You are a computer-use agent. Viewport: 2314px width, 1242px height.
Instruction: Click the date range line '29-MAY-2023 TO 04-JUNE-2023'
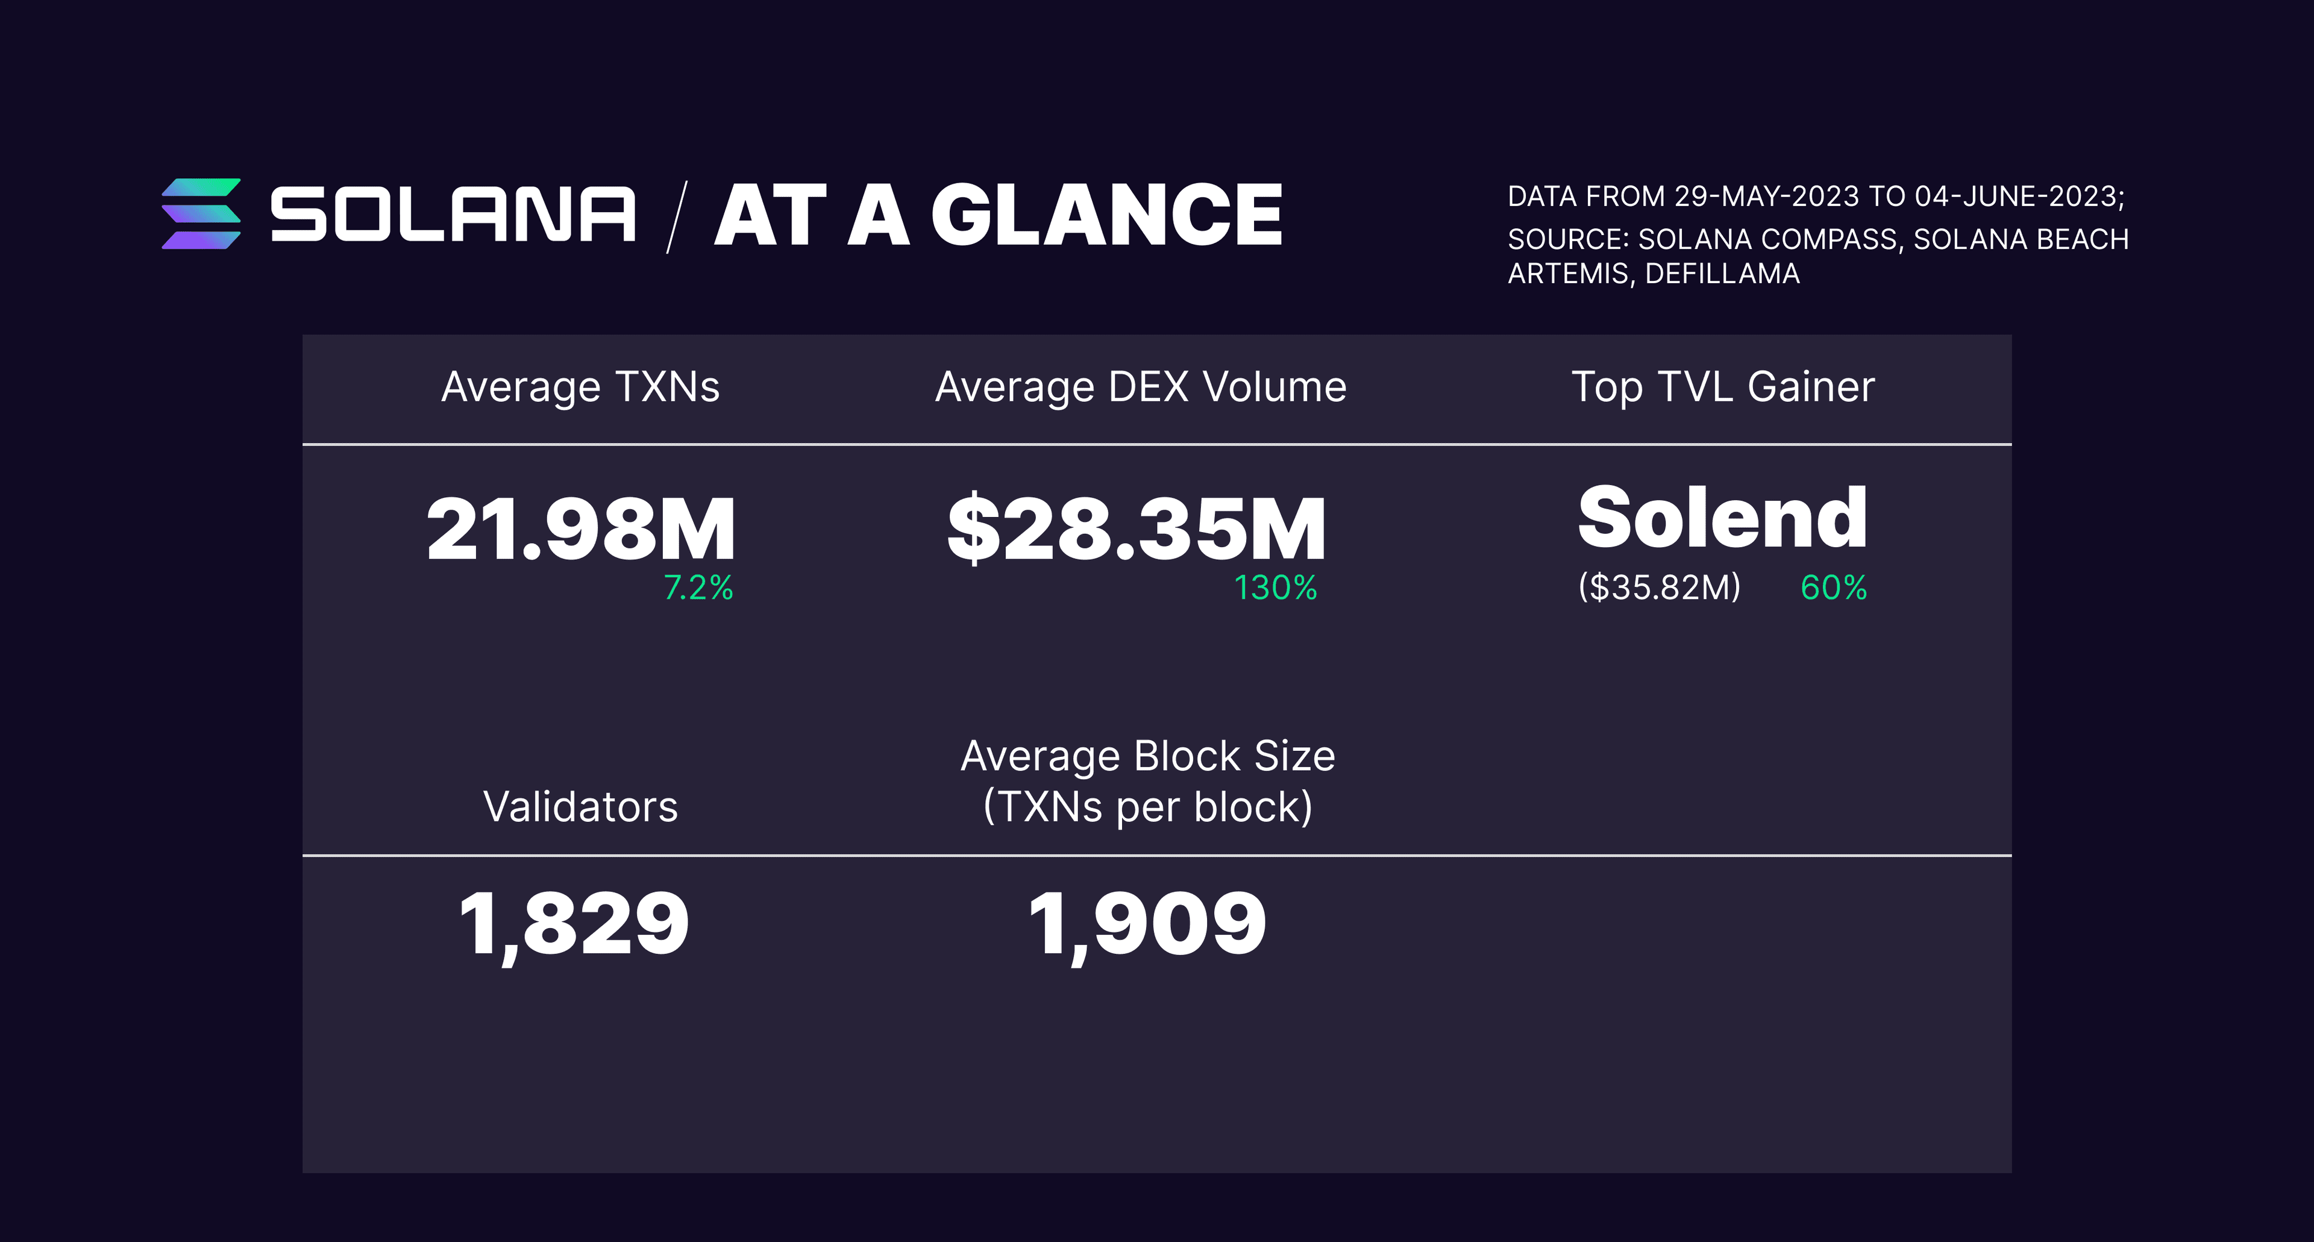tap(1898, 196)
